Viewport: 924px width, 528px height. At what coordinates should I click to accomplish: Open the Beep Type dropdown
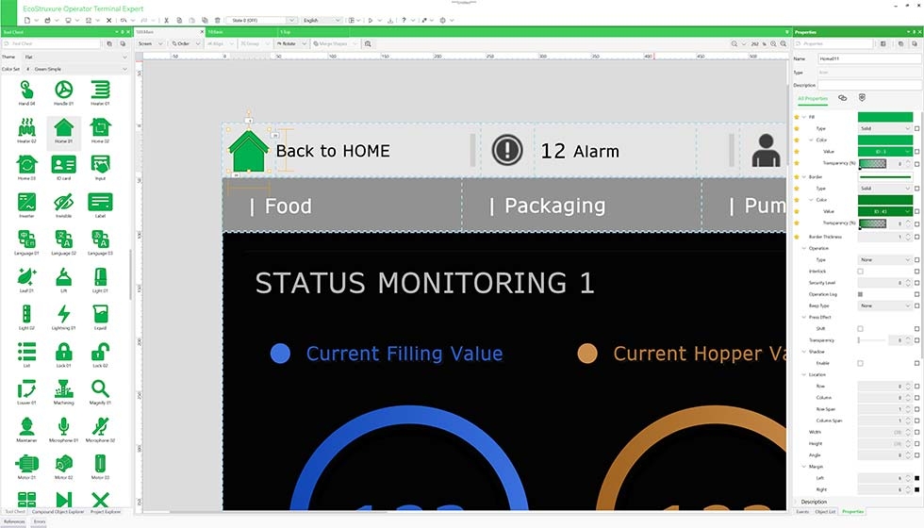coord(884,305)
